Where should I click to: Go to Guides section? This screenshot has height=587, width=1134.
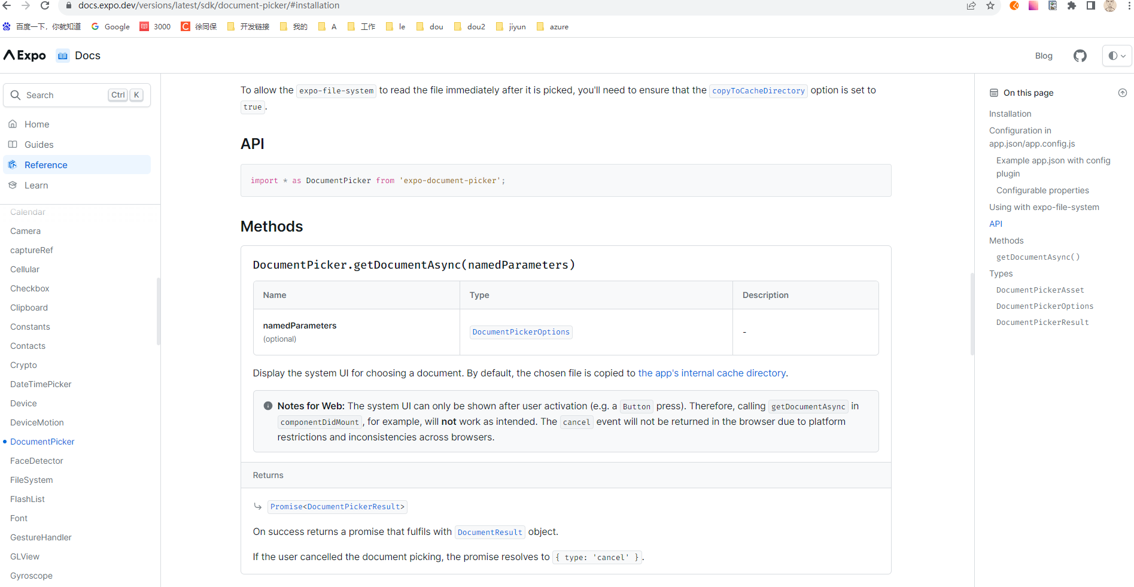coord(77,144)
